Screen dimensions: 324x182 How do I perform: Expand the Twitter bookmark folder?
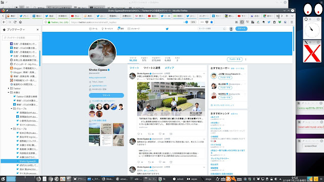pyautogui.click(x=9, y=88)
